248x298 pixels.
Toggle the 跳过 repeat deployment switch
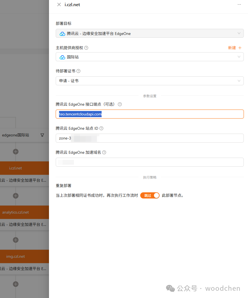click(x=150, y=195)
